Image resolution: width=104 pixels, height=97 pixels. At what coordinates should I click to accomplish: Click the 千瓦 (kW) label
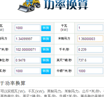[x=64, y=28]
